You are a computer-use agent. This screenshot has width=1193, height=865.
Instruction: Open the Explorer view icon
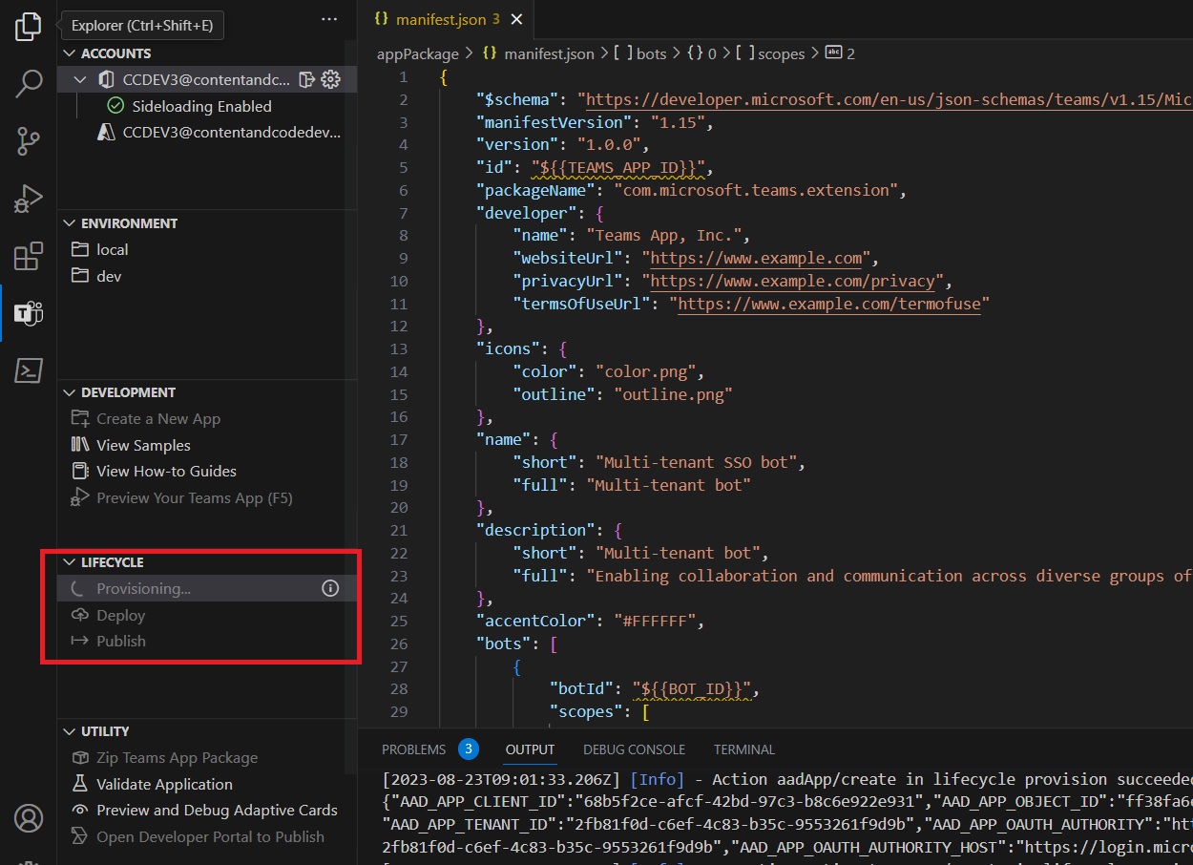[x=29, y=27]
